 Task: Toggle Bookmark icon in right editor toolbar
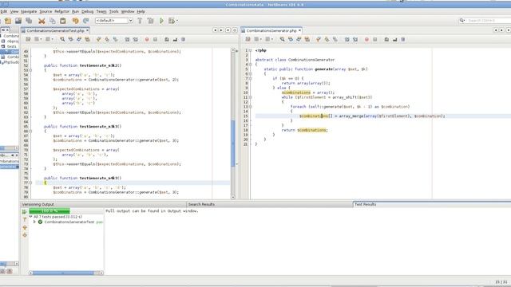coord(335,39)
